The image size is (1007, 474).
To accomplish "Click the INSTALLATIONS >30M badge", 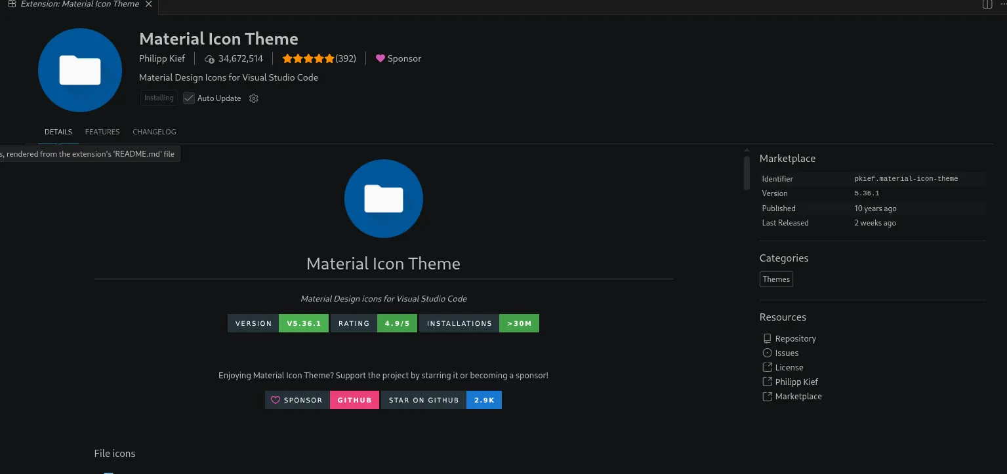I will [x=479, y=323].
